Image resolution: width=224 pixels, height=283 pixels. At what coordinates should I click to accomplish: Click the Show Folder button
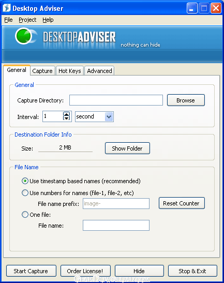click(x=127, y=148)
